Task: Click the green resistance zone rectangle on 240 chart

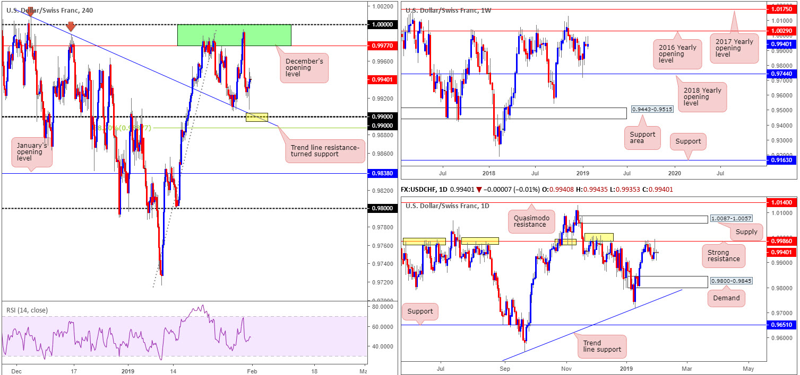Action: coord(234,35)
